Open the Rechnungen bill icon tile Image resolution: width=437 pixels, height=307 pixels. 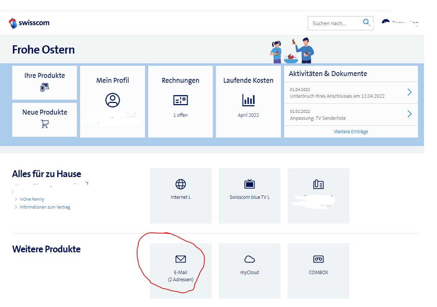click(180, 100)
